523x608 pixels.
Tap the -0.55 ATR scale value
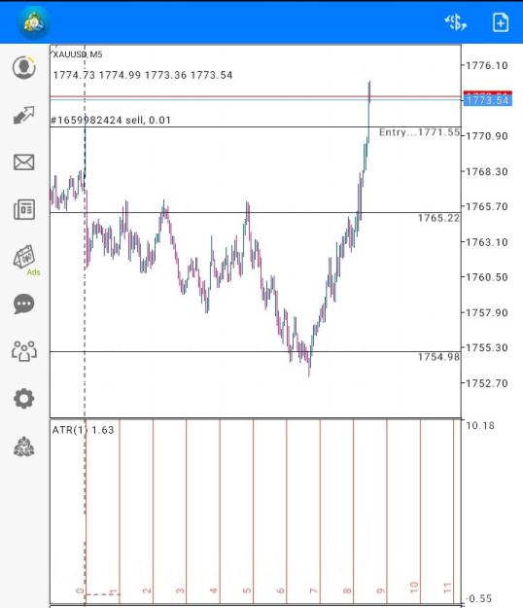tap(479, 598)
